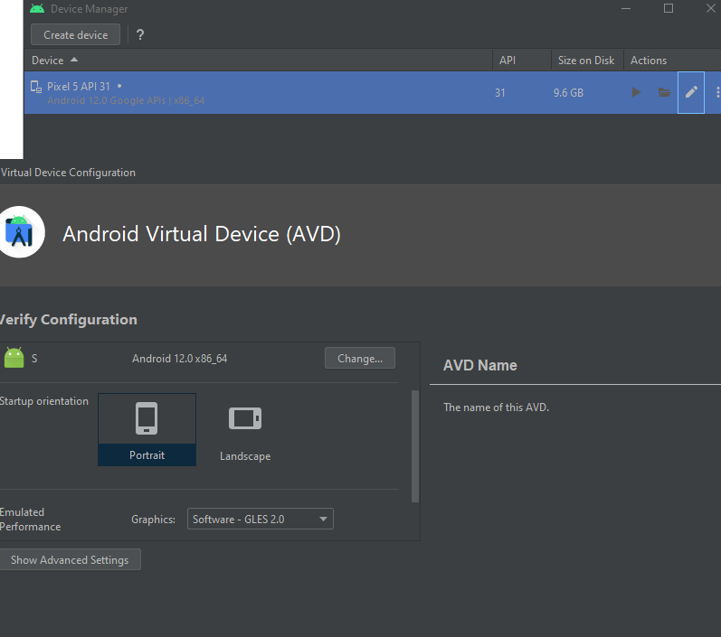This screenshot has width=721, height=637.
Task: Click Show Advanced Settings
Action: click(x=70, y=560)
